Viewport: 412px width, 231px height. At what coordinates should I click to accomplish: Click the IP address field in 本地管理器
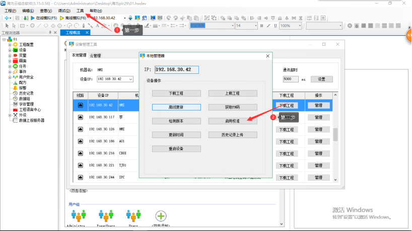(x=176, y=70)
